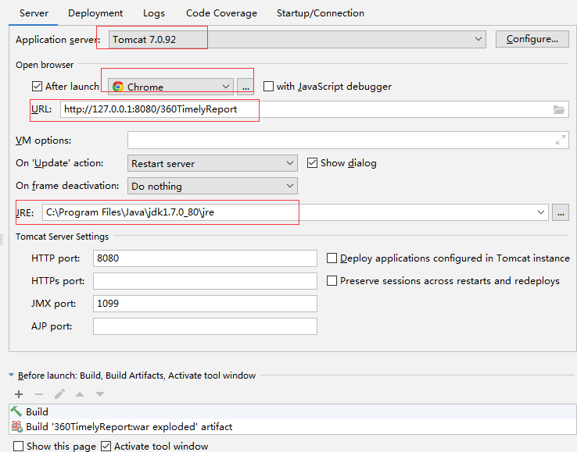The width and height of the screenshot is (577, 452).
Task: Select the Build task row
Action: click(x=292, y=411)
